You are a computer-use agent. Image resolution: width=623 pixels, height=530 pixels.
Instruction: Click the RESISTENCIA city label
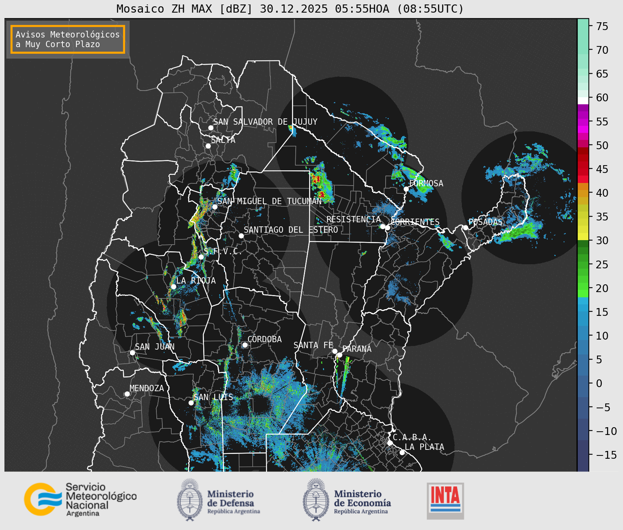[354, 219]
